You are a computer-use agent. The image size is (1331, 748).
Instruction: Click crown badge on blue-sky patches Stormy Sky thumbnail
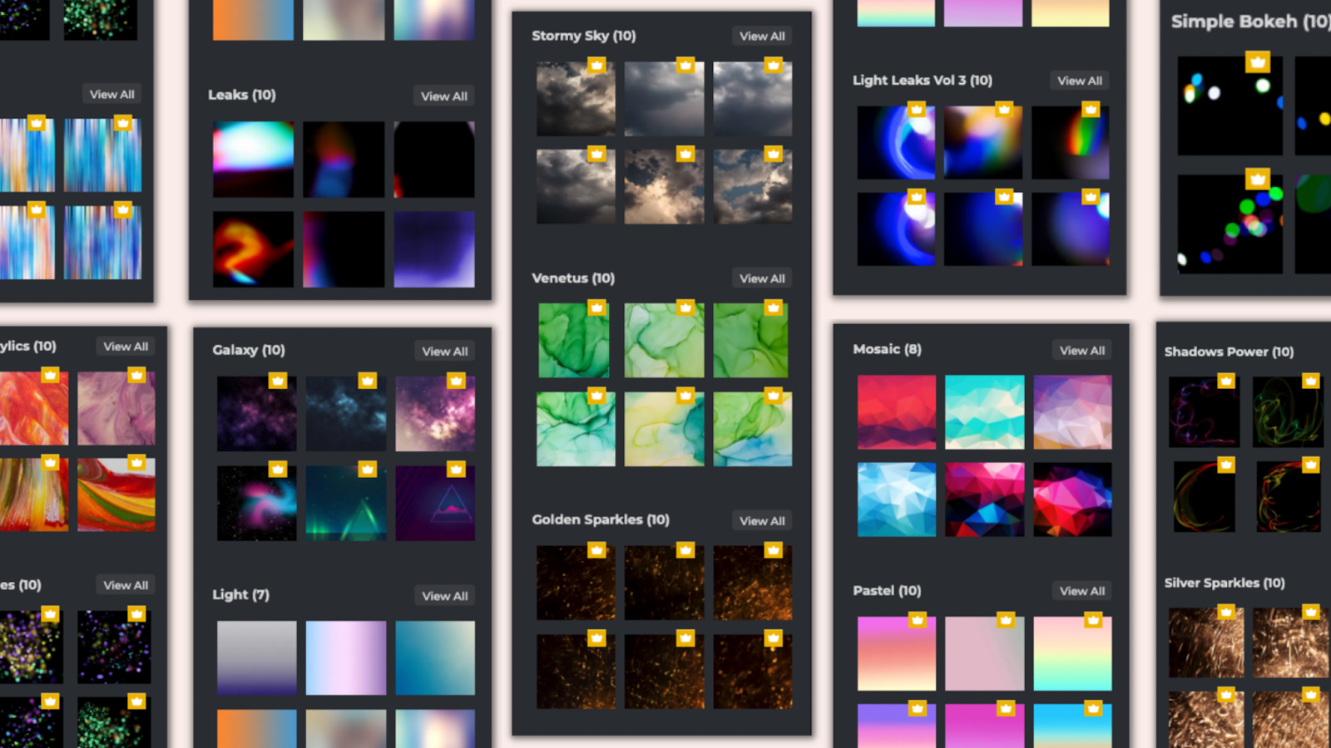pyautogui.click(x=774, y=154)
